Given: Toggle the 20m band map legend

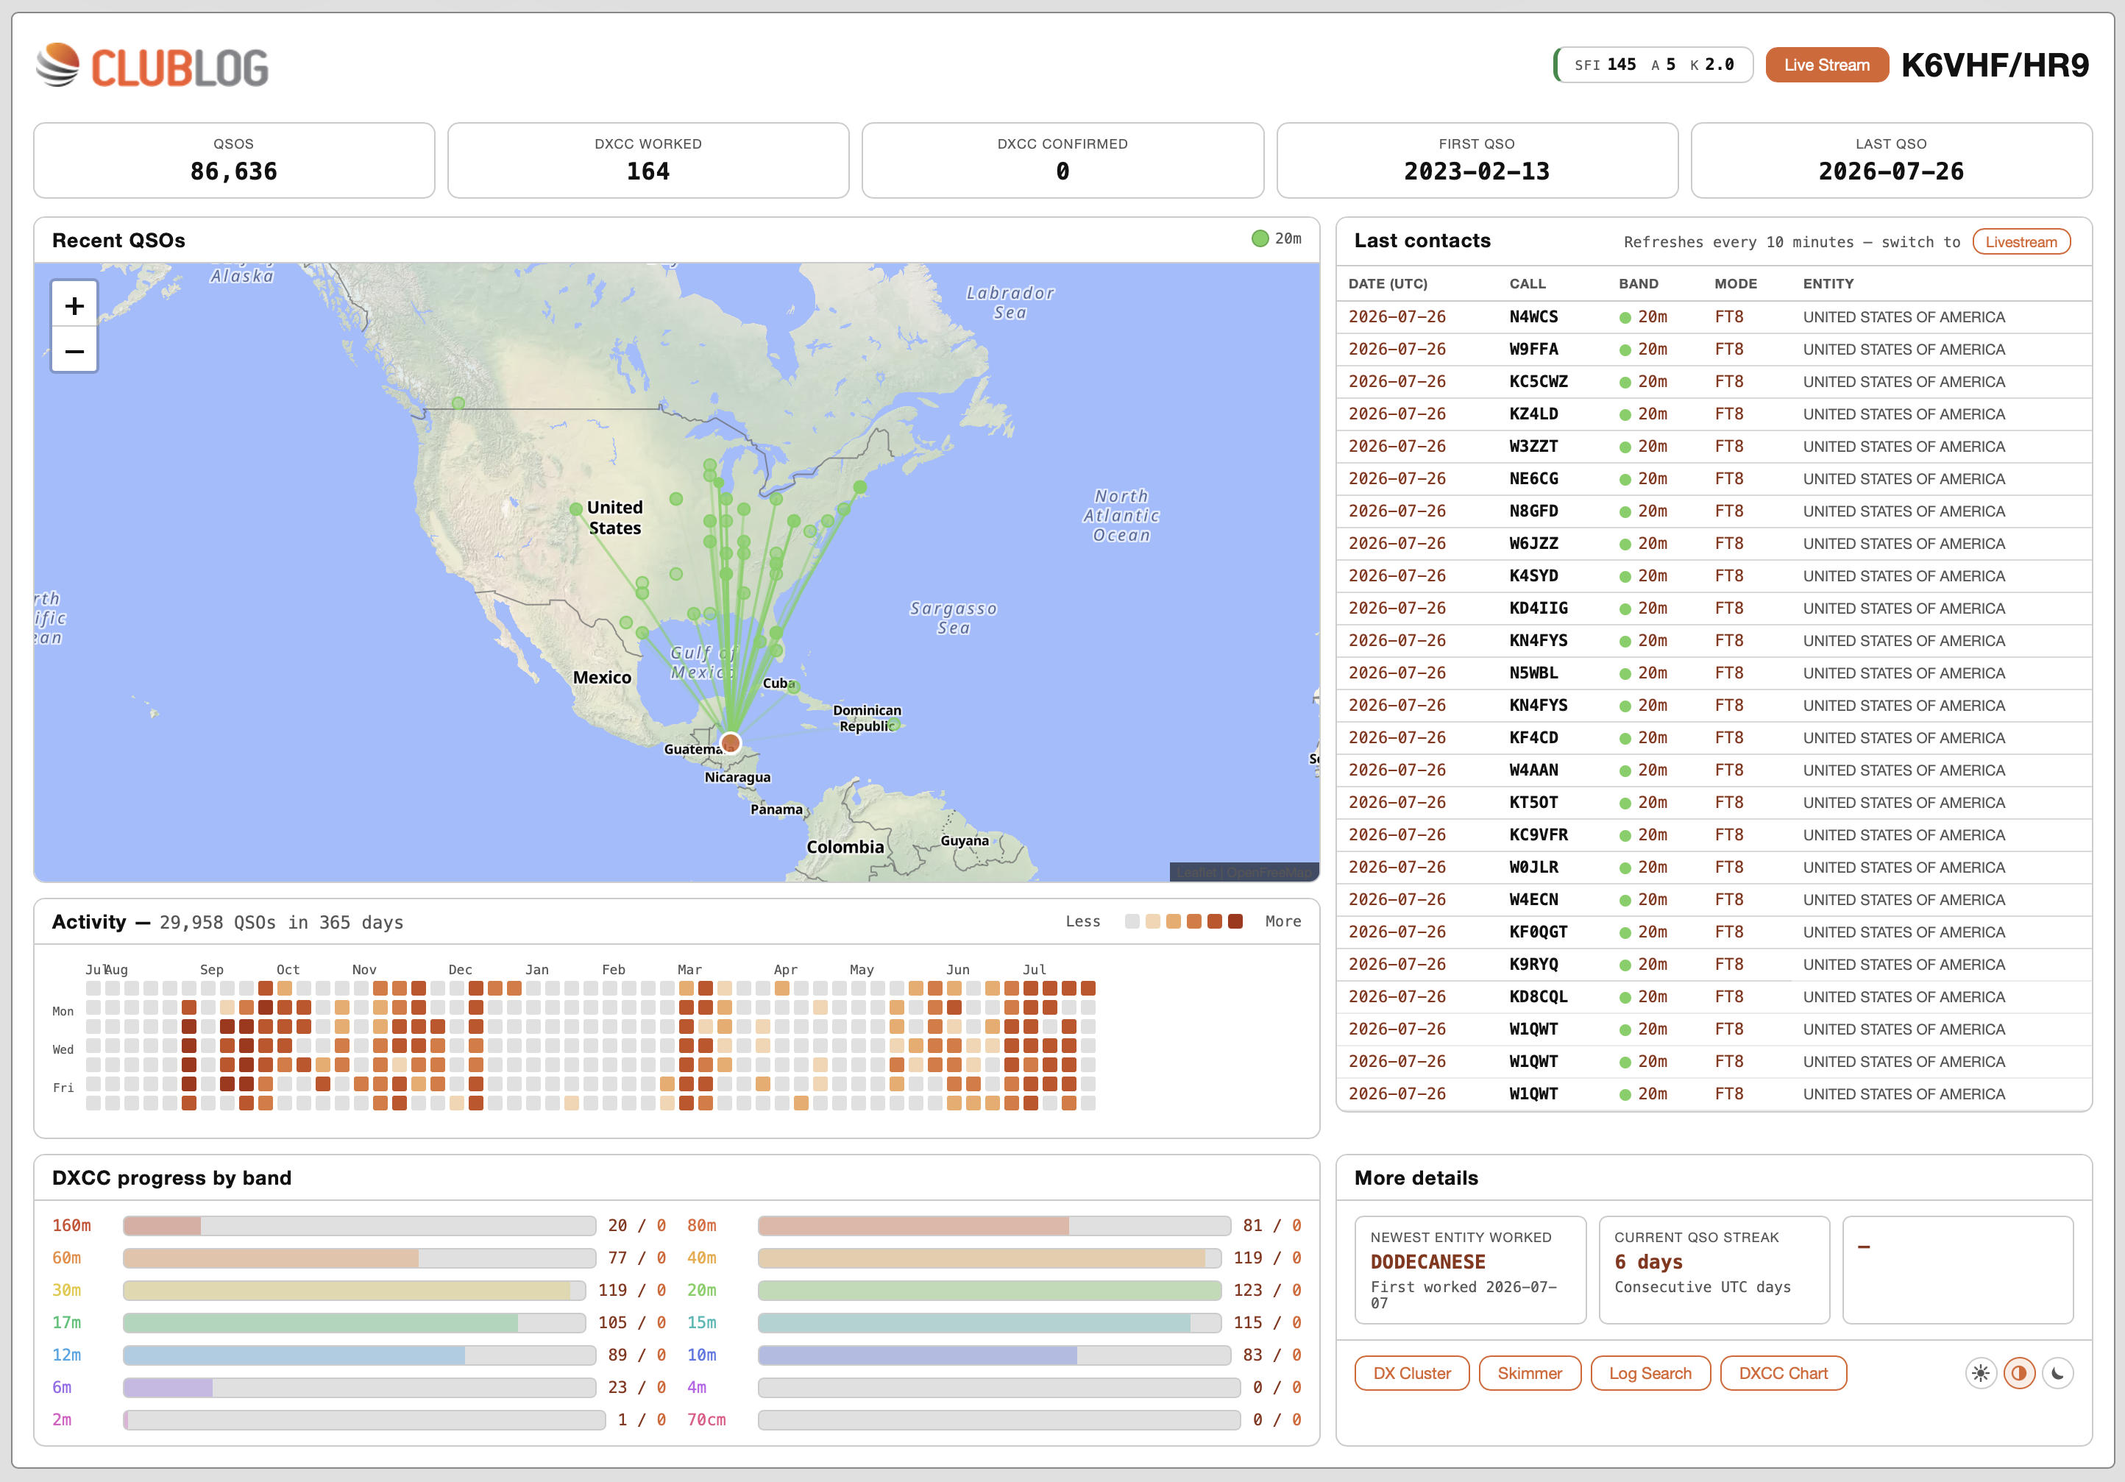Looking at the screenshot, I should pyautogui.click(x=1277, y=239).
